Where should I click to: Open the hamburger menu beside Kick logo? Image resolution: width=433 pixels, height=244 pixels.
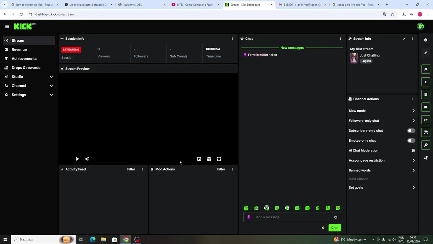click(7, 26)
